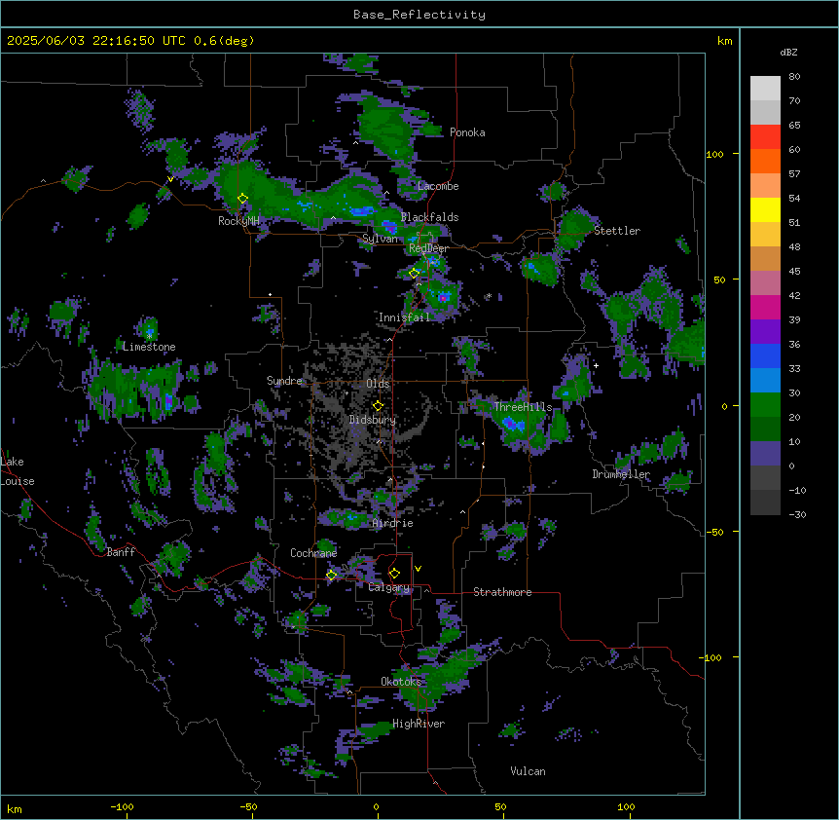Click the RockyMH label
The width and height of the screenshot is (839, 820).
coord(238,221)
